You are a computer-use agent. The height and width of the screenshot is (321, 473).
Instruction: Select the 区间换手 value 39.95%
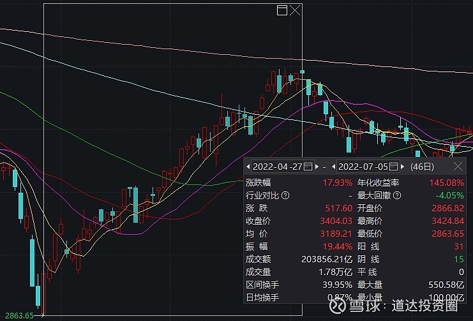click(x=337, y=285)
